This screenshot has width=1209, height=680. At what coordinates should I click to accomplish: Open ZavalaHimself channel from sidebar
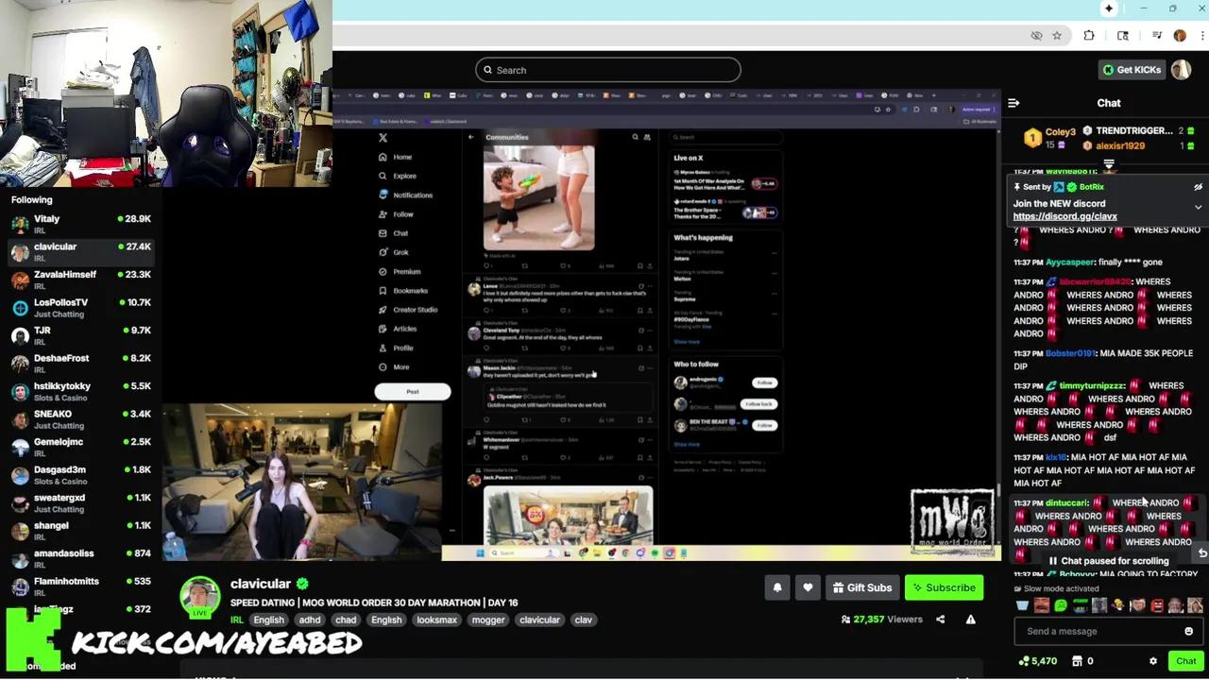[81, 280]
